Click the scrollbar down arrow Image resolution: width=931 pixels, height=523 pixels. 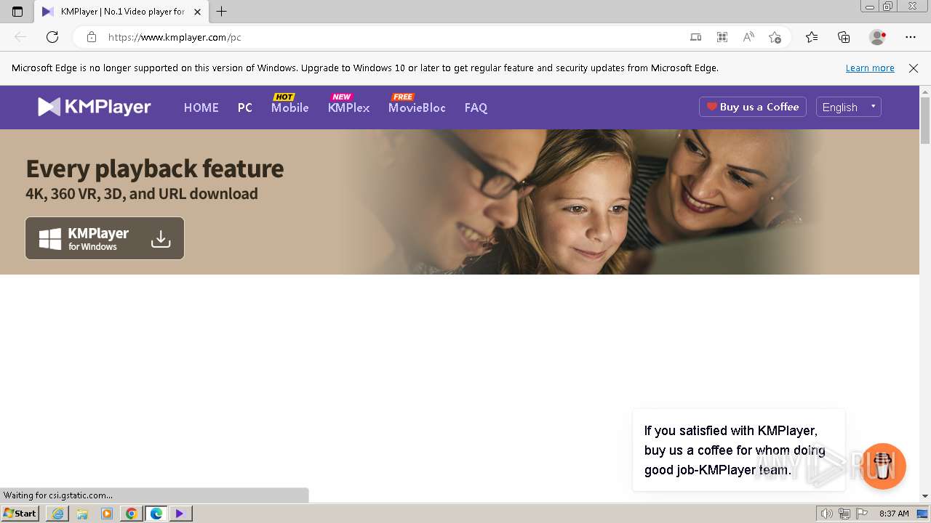[x=925, y=496]
